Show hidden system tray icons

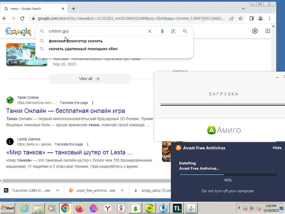click(239, 208)
